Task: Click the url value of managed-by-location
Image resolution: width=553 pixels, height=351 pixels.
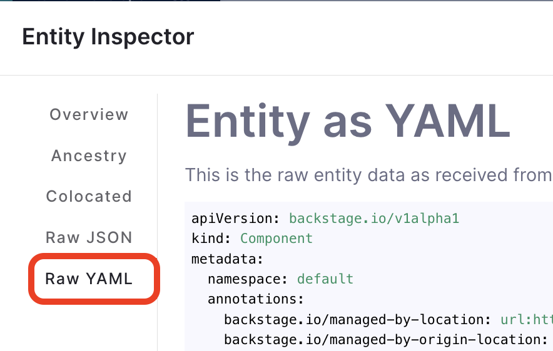Action: click(526, 320)
